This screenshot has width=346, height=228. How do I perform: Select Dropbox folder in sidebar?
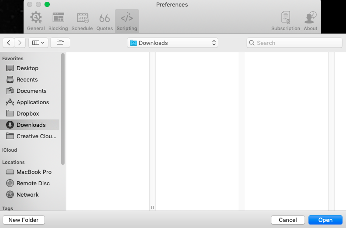point(30,113)
